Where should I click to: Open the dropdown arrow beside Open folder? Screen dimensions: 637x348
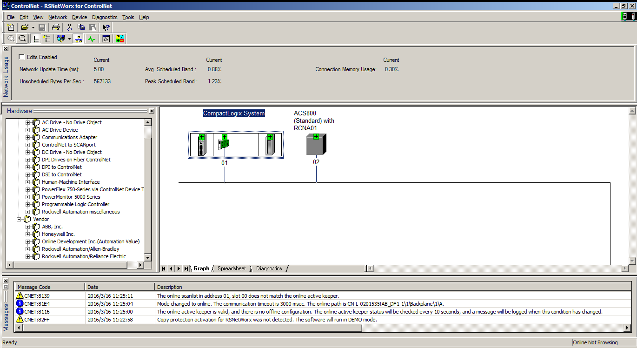click(33, 27)
